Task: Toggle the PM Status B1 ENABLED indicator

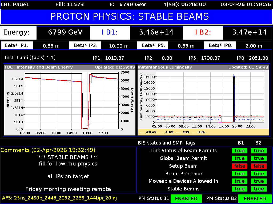Action: (x=186, y=198)
